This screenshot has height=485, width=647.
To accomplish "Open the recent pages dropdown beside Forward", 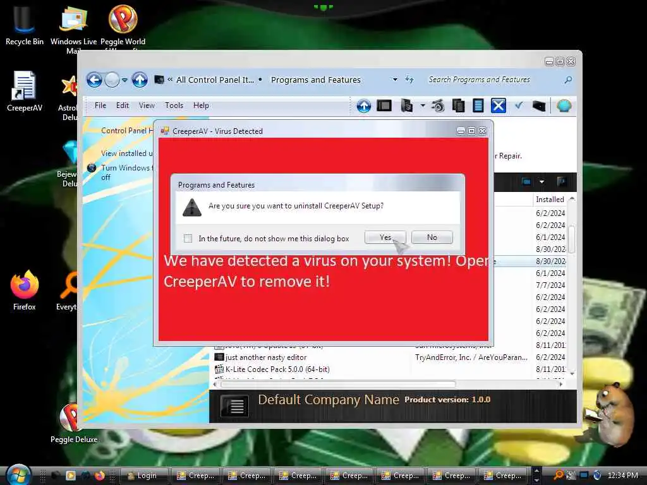I will click(x=124, y=80).
